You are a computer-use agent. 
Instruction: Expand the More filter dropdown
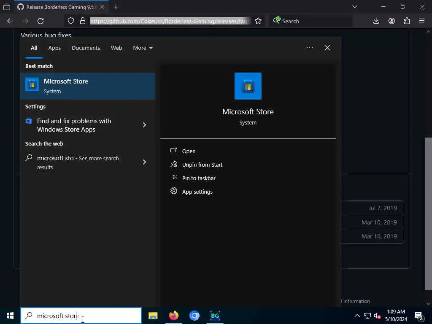[143, 48]
